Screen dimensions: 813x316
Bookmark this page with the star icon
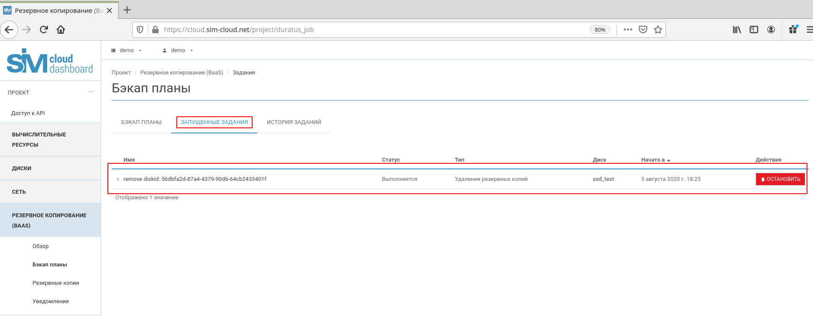(658, 30)
